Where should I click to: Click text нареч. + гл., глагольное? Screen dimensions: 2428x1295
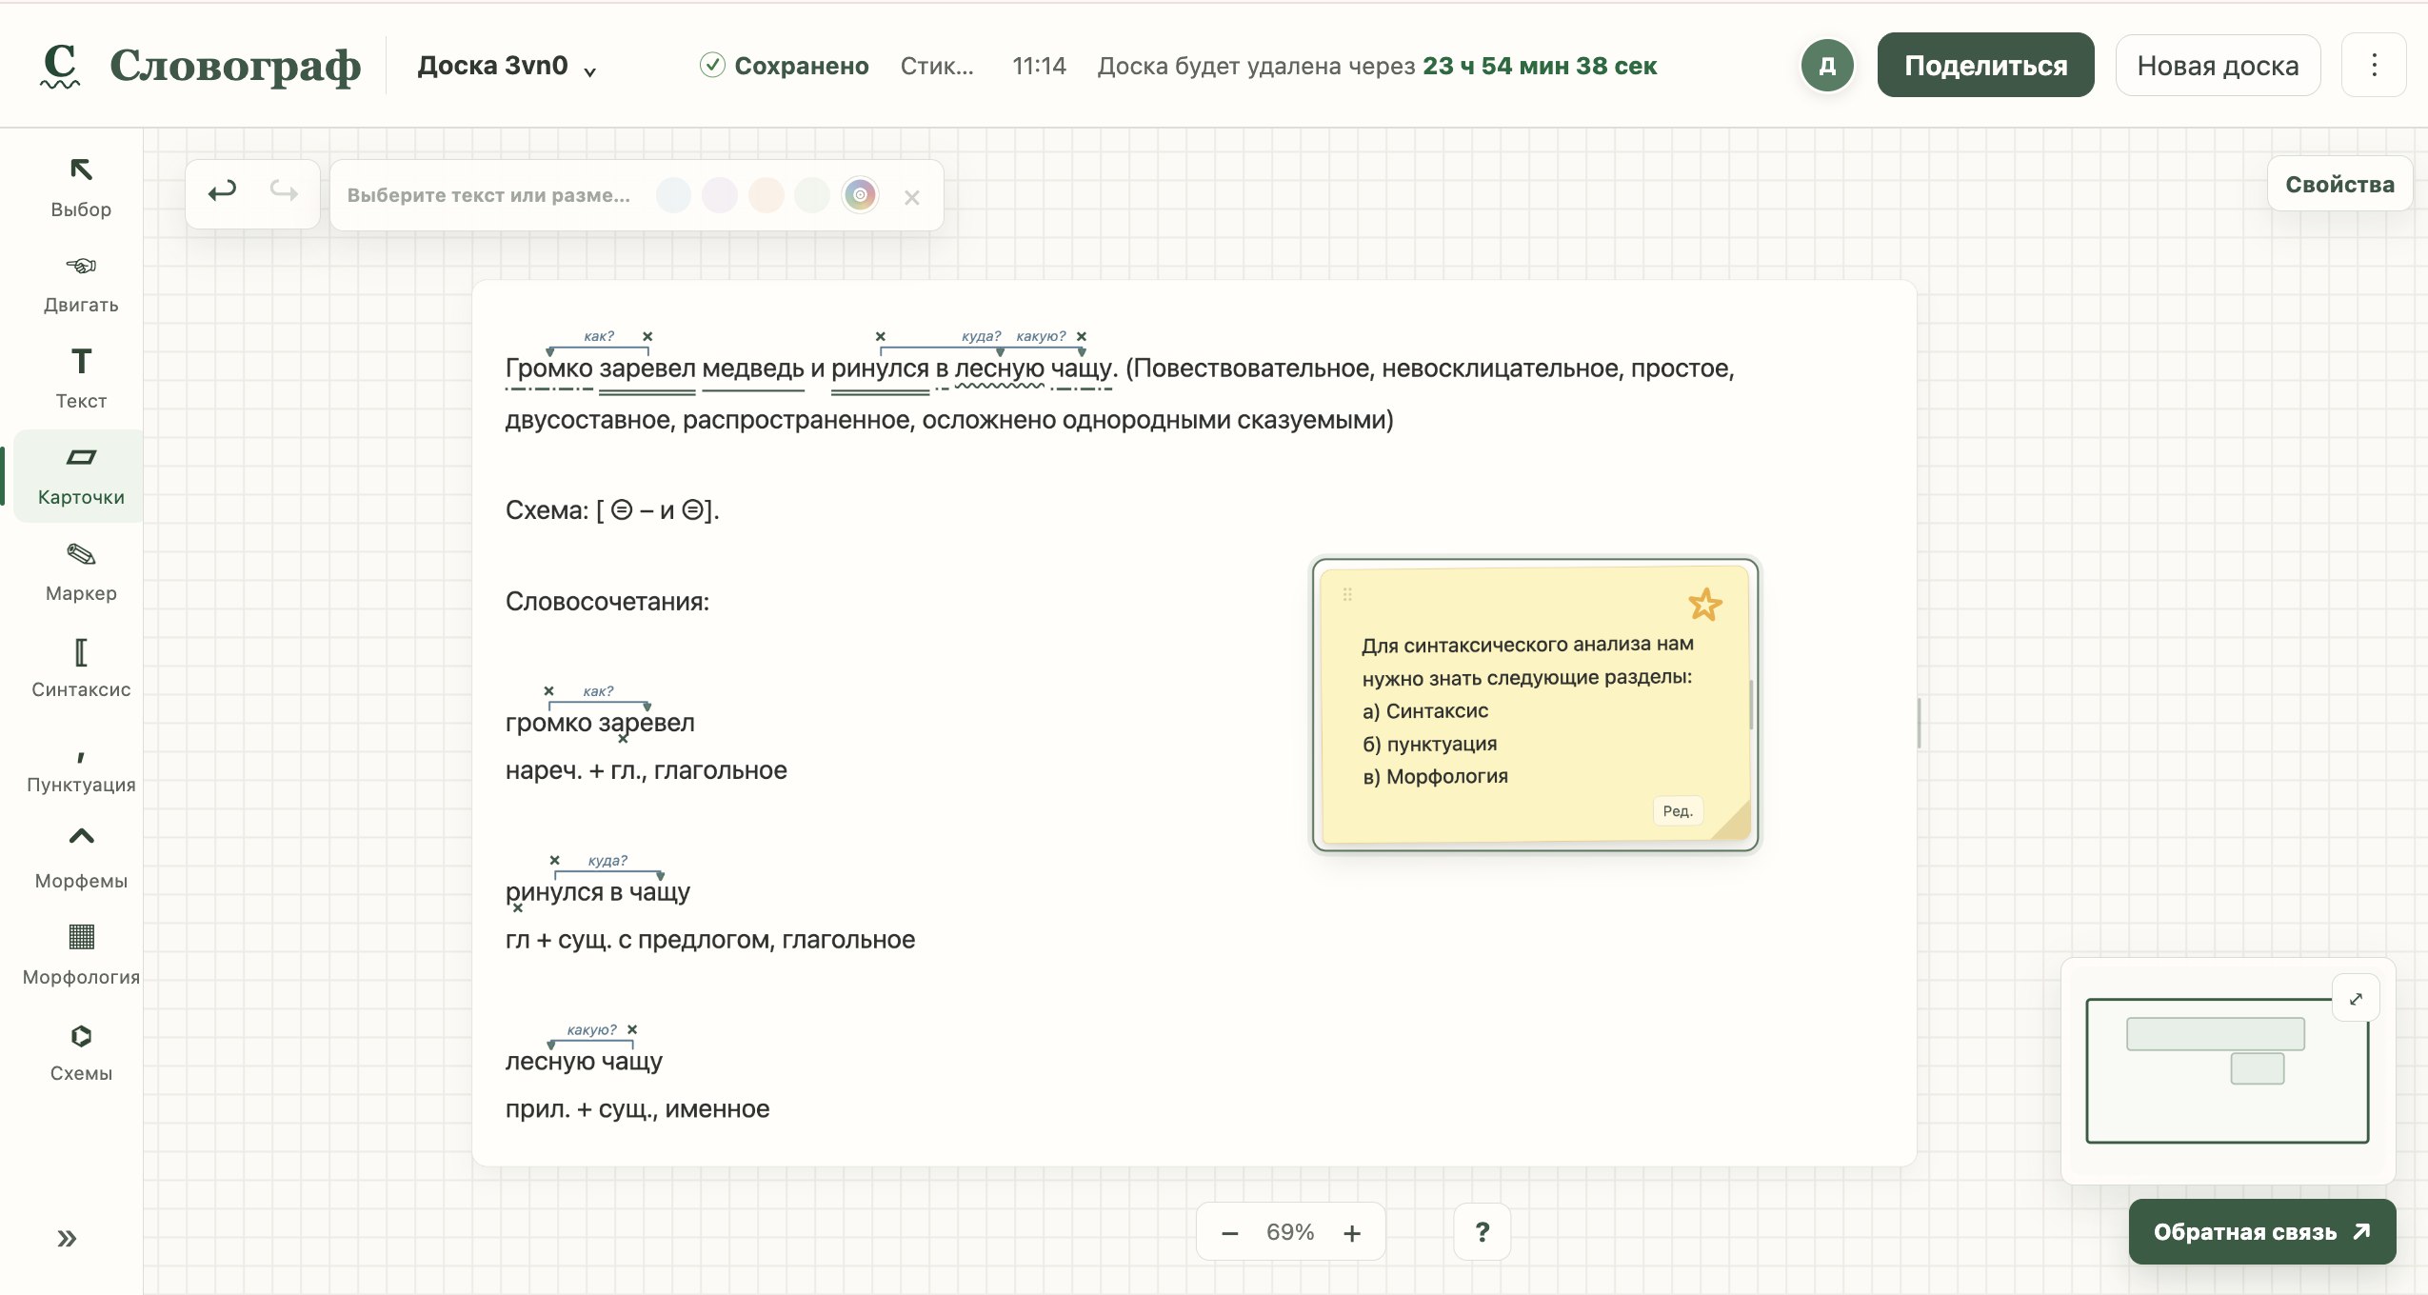click(647, 770)
